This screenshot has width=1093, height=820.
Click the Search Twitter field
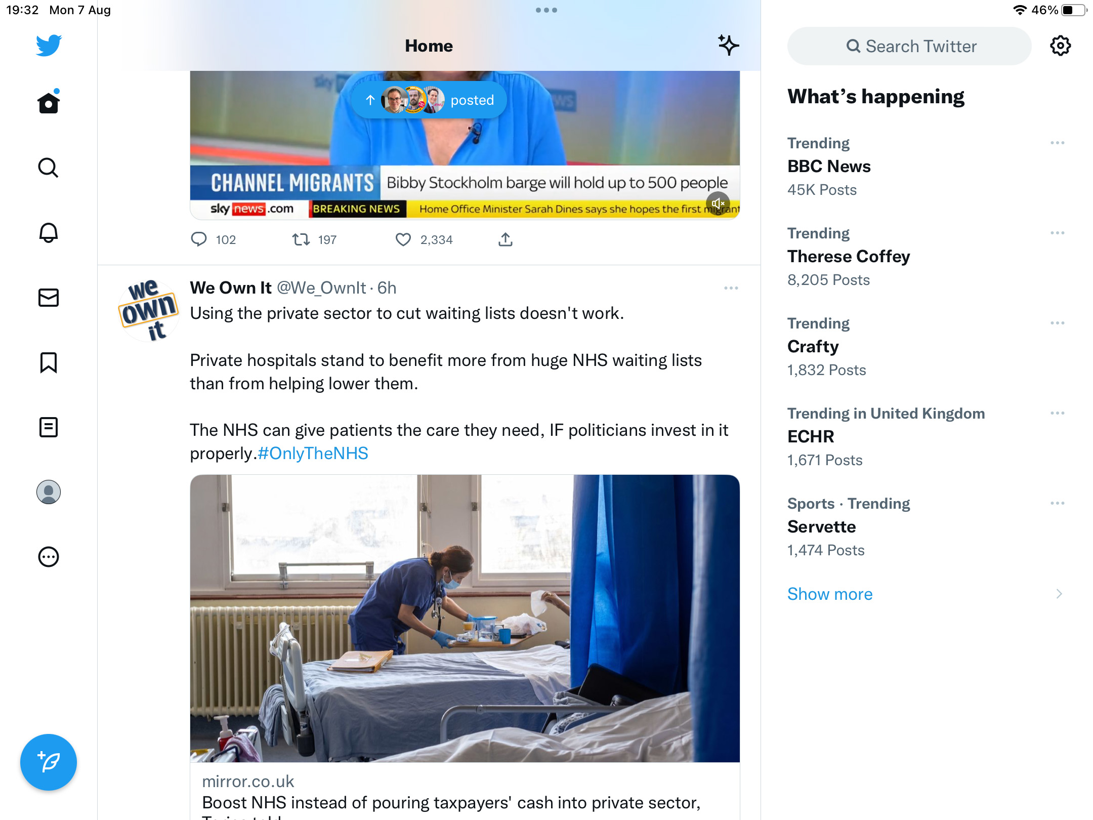(x=909, y=46)
